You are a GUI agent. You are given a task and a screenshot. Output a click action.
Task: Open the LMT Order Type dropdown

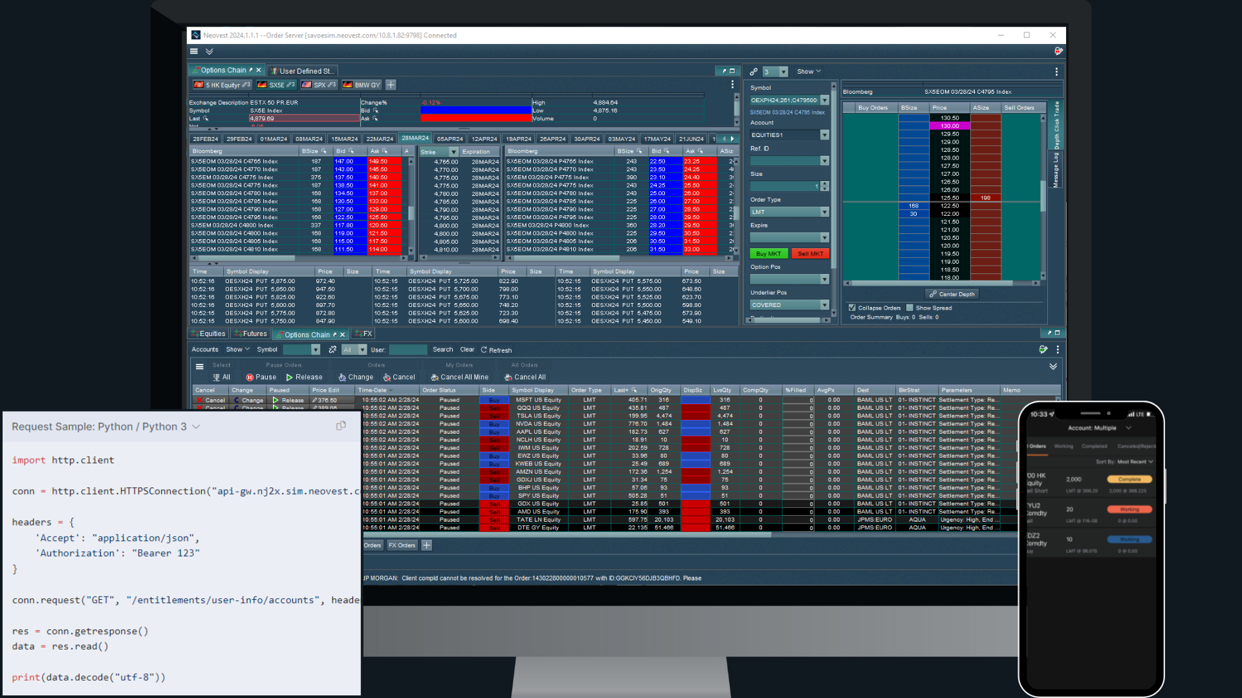tap(824, 212)
